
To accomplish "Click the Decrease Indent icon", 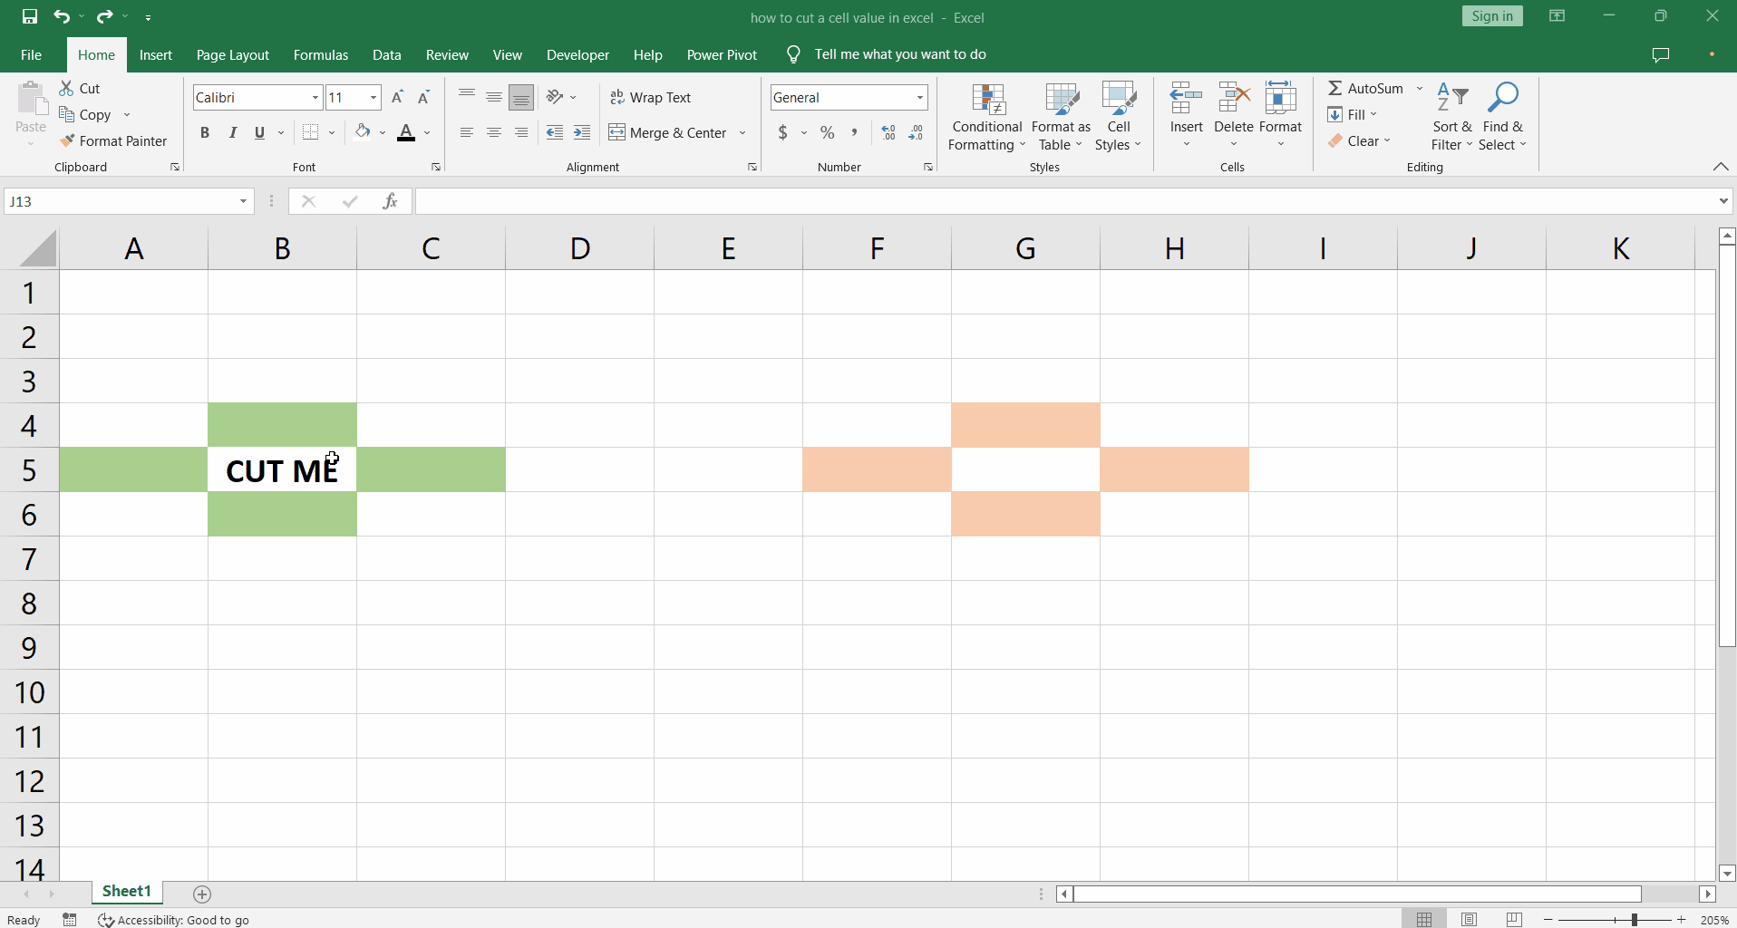I will click(555, 132).
